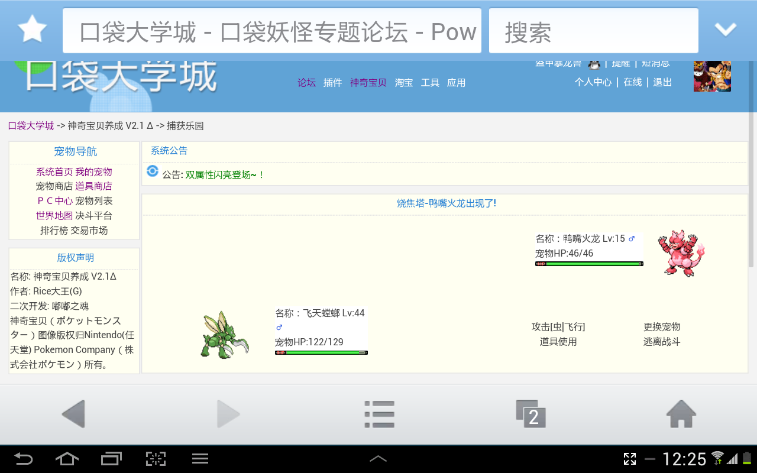Screen dimensions: 757x473
Task: Open the 插件 navigation item
Action: click(x=332, y=83)
